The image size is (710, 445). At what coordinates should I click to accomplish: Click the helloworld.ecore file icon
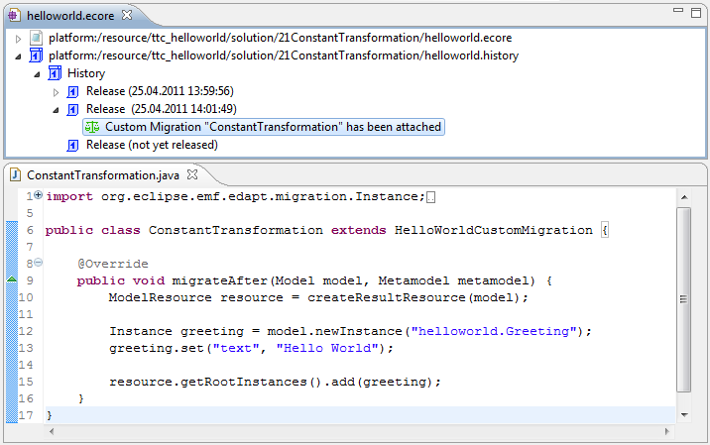[37, 38]
